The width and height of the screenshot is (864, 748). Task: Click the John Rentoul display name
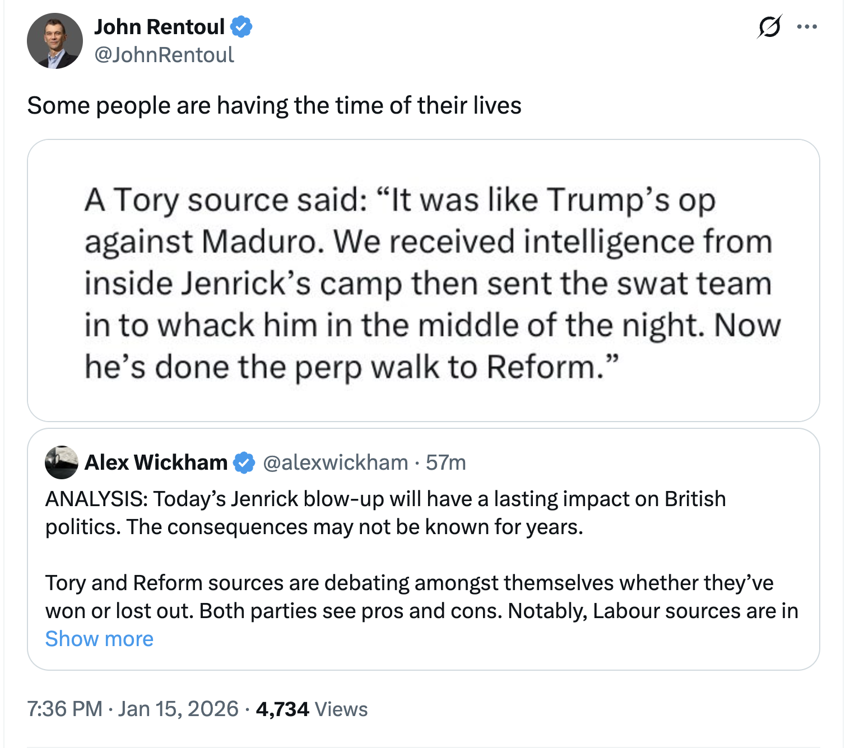coord(159,26)
